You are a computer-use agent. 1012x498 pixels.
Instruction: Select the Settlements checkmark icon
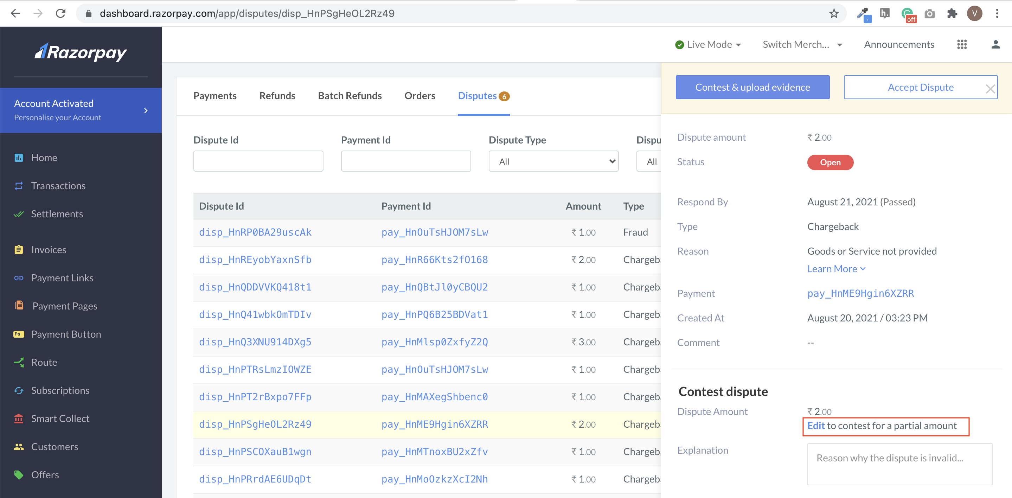coord(19,214)
